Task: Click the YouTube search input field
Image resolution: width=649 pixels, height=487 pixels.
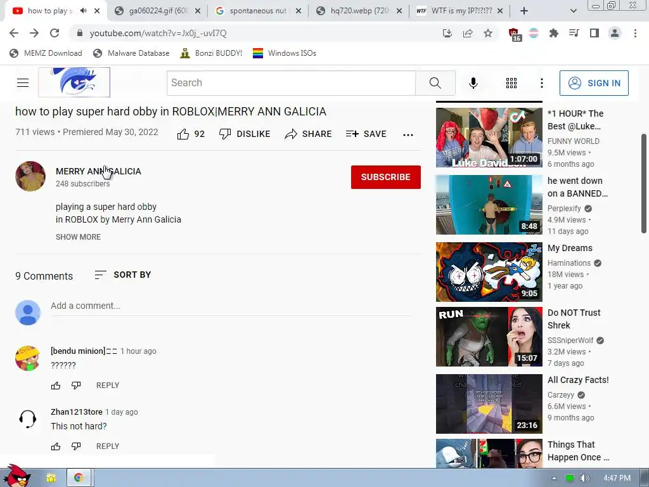Action: 291,83
